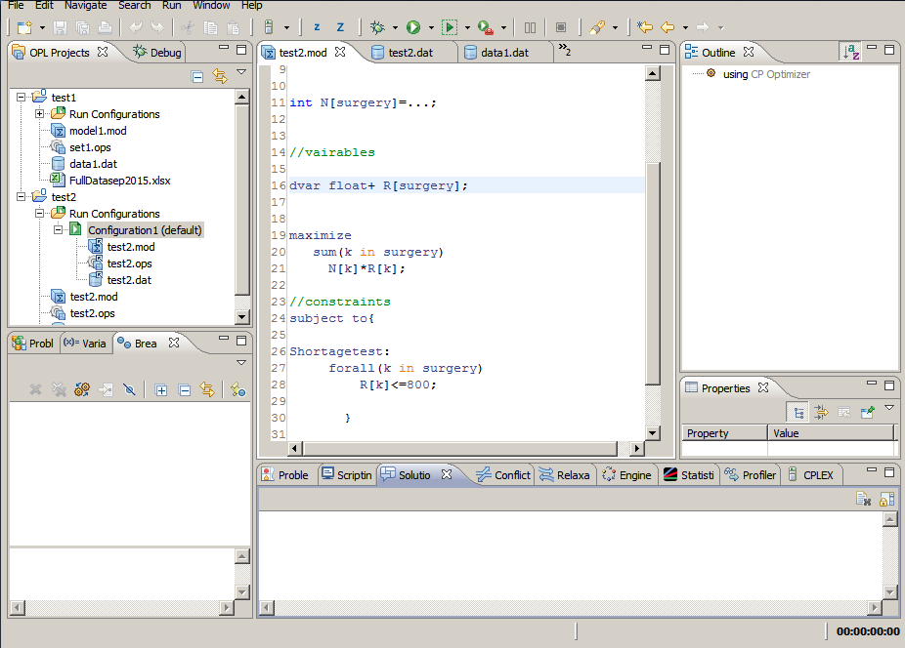Image resolution: width=905 pixels, height=648 pixels.
Task: Click the Debug bug toolbar icon
Action: [377, 27]
